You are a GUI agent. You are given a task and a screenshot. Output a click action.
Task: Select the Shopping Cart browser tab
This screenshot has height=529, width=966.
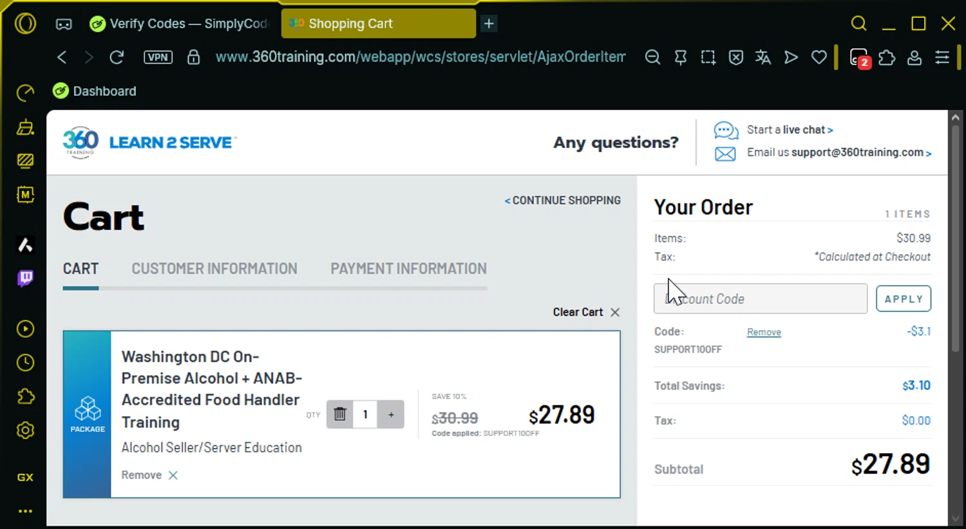point(378,24)
